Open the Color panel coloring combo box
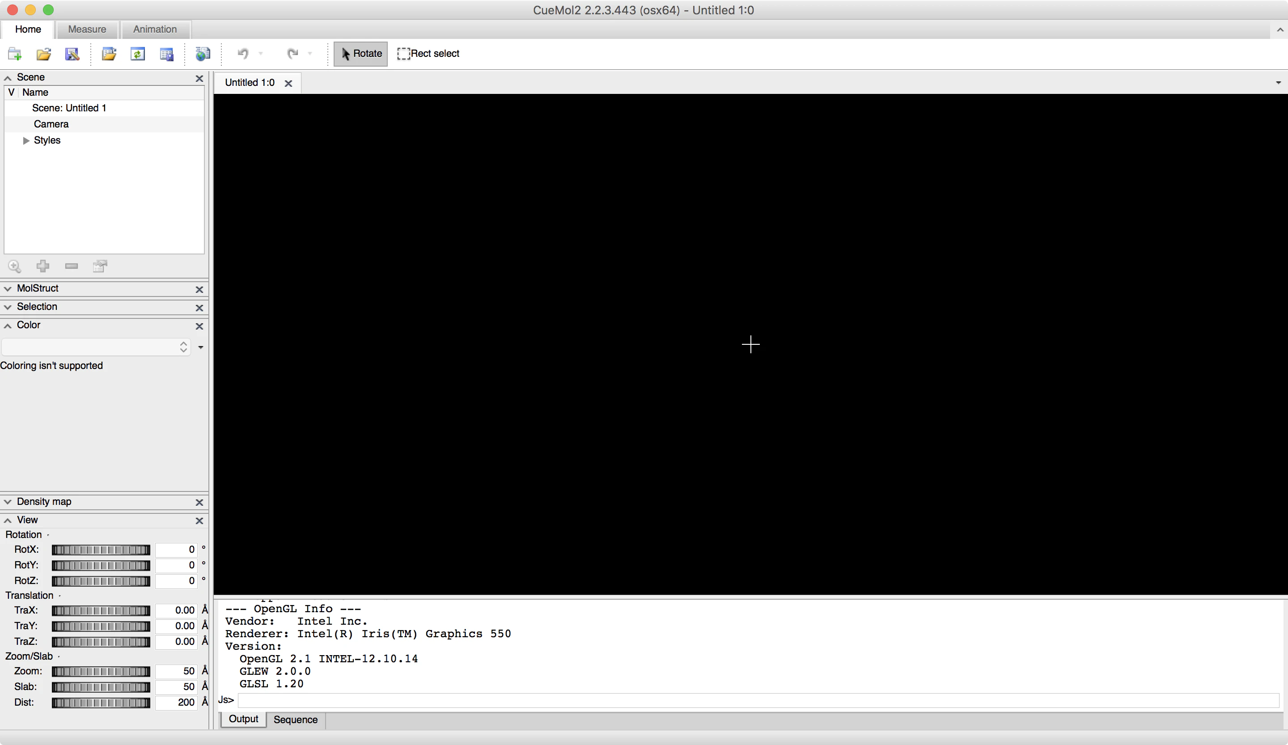1288x745 pixels. [x=96, y=347]
